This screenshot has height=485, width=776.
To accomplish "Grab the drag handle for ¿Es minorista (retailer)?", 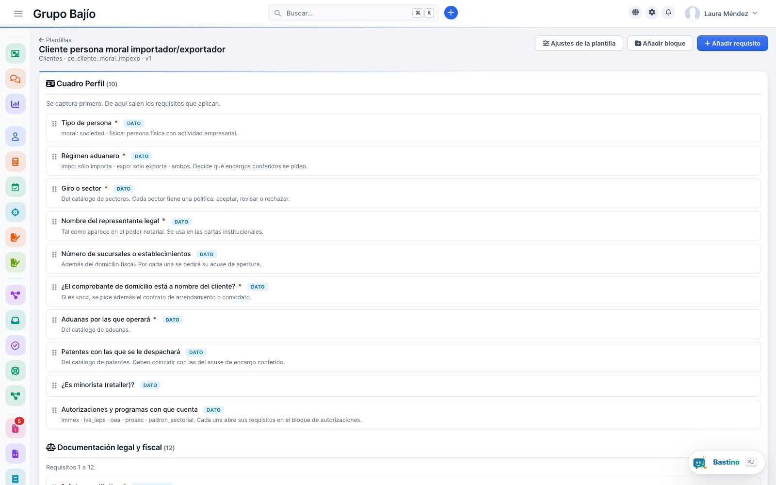I will click(x=54, y=386).
